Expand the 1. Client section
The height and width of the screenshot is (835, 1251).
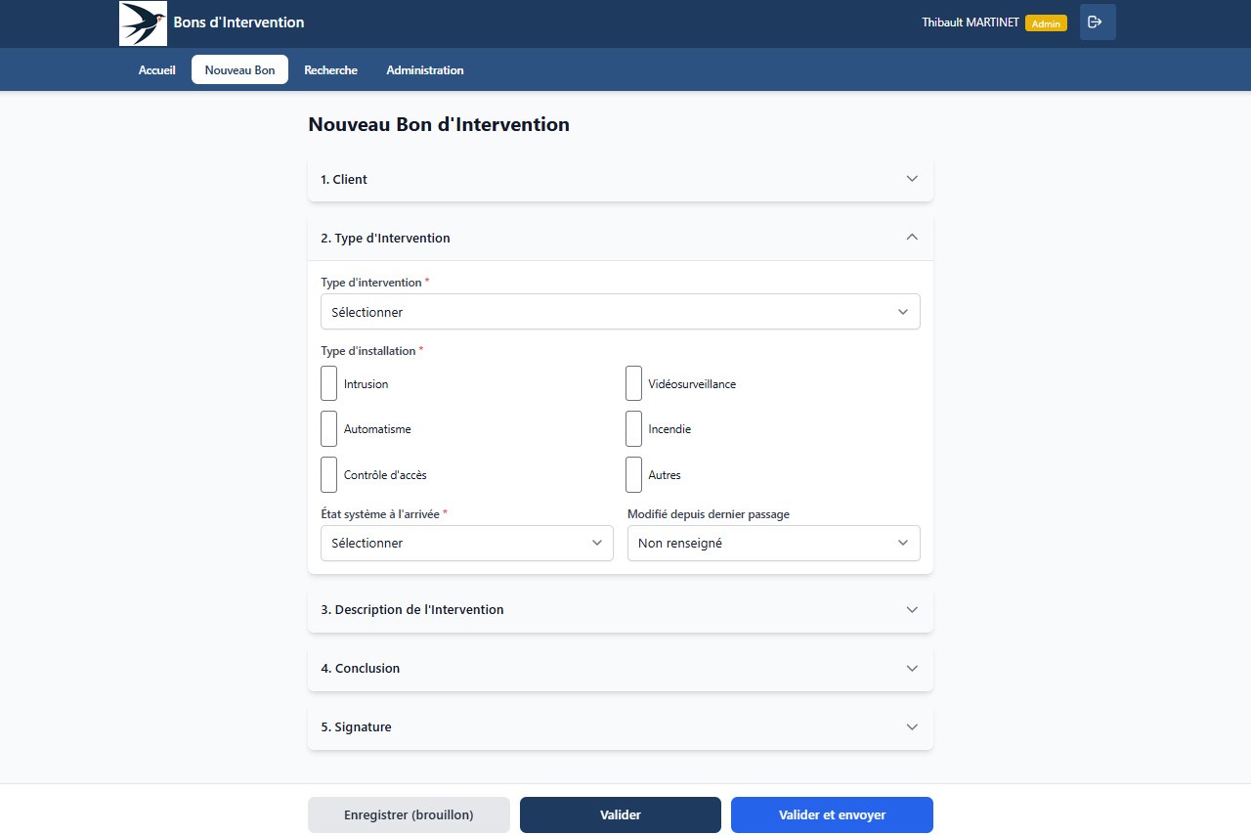[620, 179]
